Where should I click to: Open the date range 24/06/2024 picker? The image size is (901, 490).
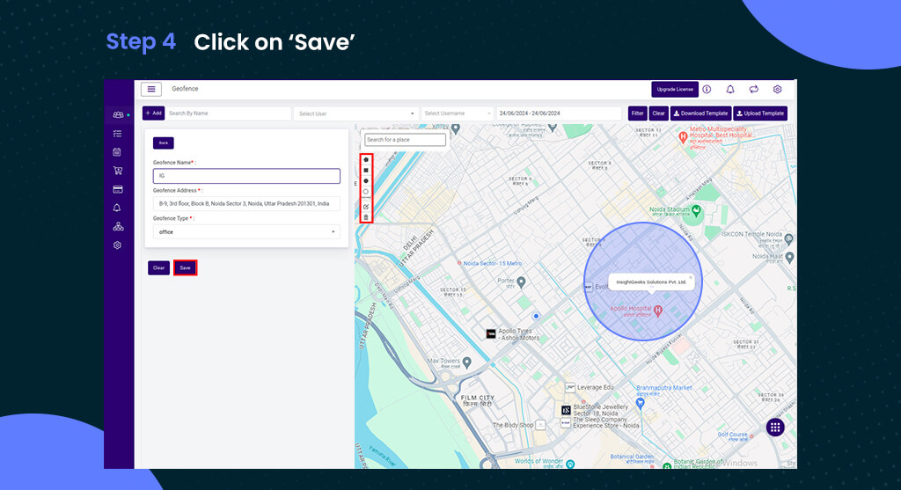point(559,113)
